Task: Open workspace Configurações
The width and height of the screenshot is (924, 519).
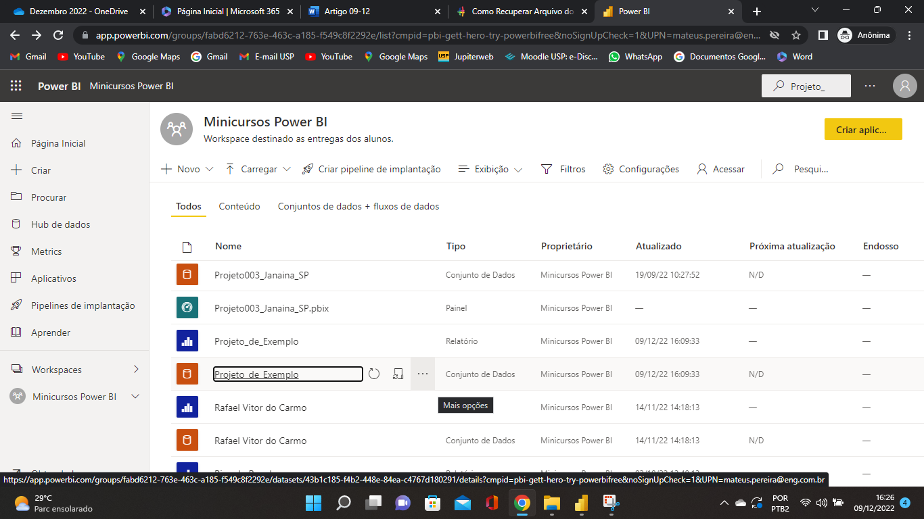Action: pyautogui.click(x=641, y=169)
